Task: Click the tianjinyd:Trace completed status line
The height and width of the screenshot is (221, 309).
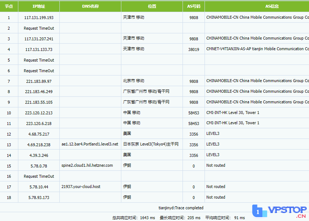Action: click(x=181, y=208)
